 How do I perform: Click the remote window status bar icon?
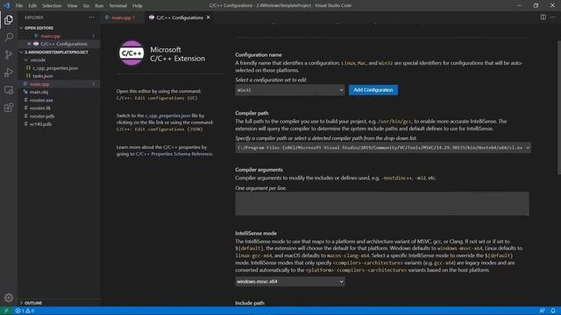6,311
